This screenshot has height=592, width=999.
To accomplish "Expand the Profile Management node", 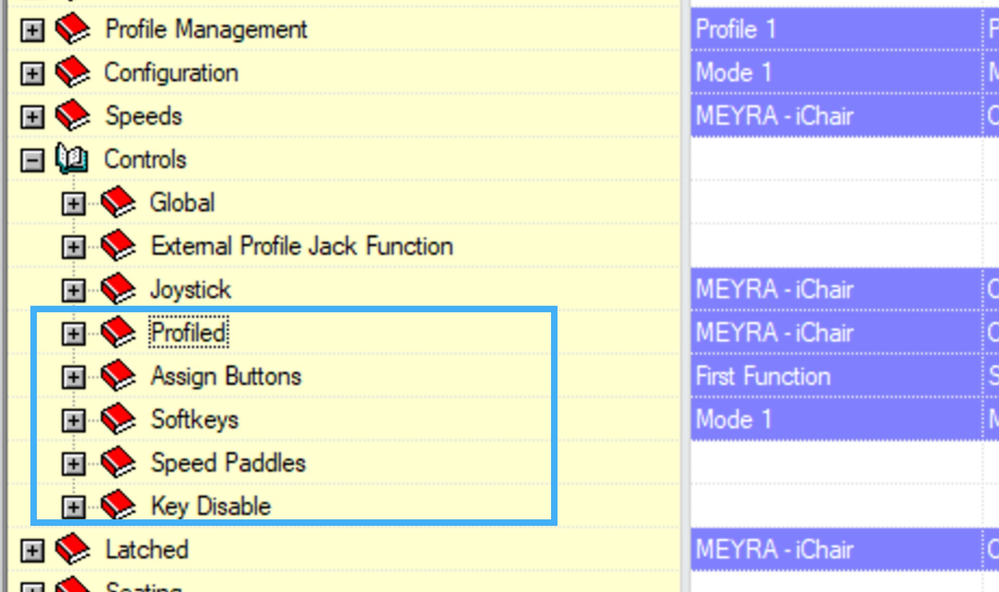I will [33, 30].
